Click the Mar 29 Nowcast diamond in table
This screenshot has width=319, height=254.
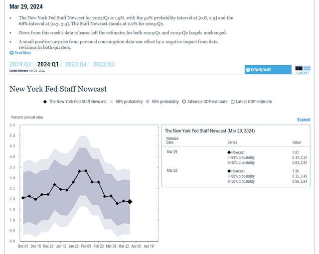[229, 151]
